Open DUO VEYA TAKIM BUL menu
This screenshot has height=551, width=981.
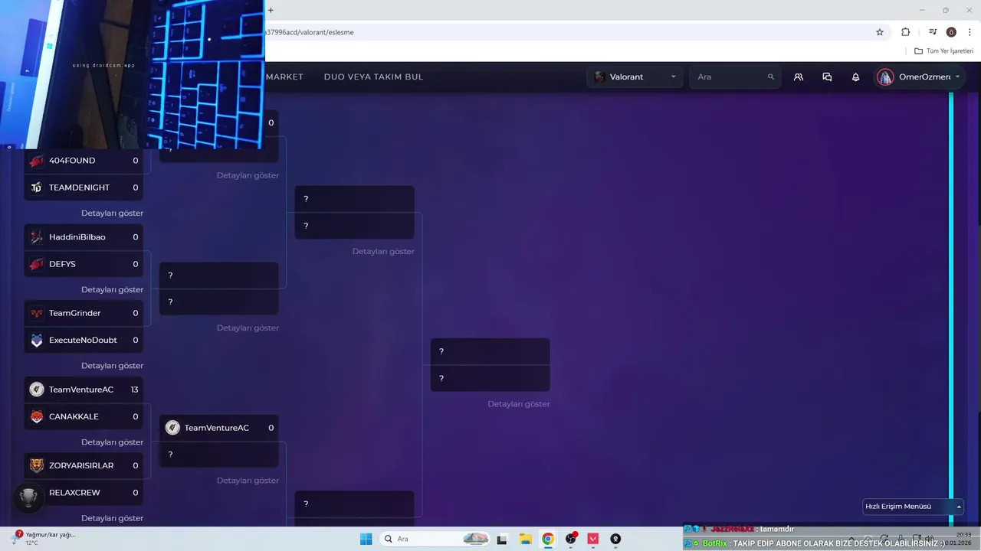point(373,77)
